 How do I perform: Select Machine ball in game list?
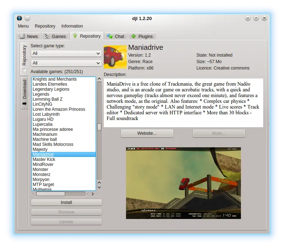click(x=64, y=139)
